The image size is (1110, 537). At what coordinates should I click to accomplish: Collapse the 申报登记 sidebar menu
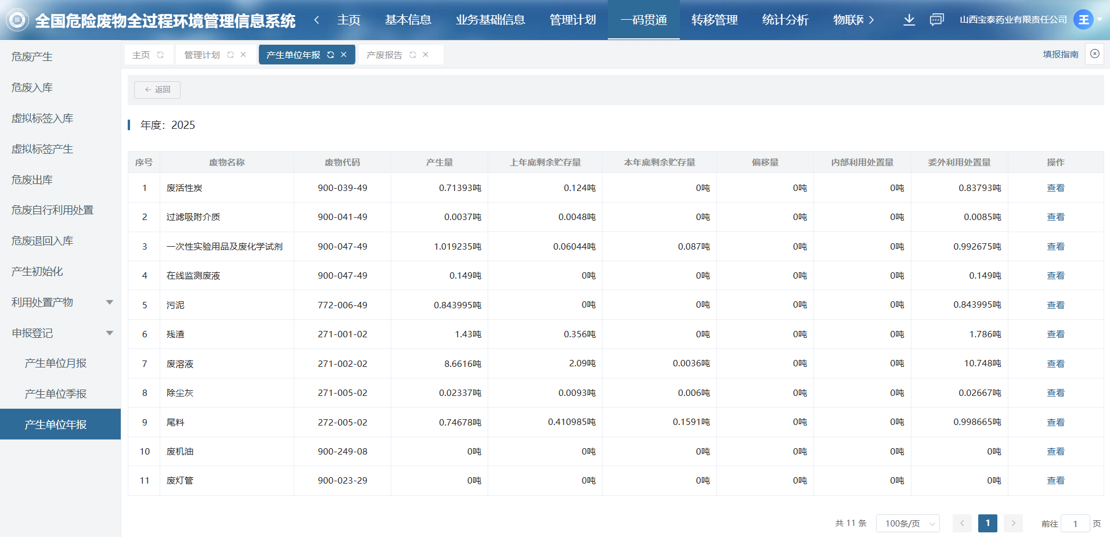tap(60, 333)
